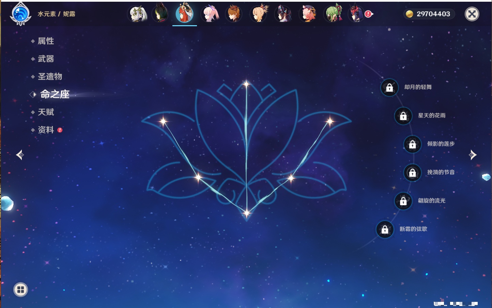Click the 水元素 / 妮露 title text
Viewport: 492px width, 308px height.
[x=57, y=14]
